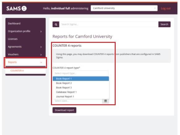Open Dashboard from the sidebar
Viewport: 180px width, 135px height.
14,24
